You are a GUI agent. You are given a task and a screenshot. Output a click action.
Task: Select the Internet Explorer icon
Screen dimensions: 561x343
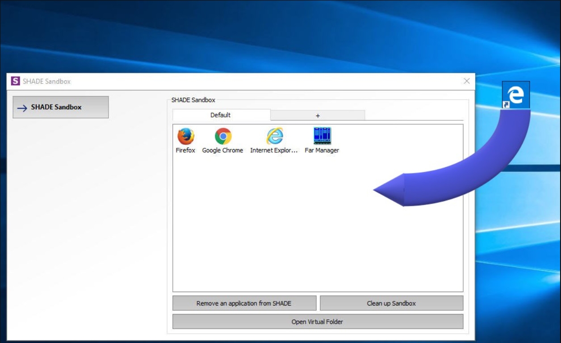[x=274, y=136]
